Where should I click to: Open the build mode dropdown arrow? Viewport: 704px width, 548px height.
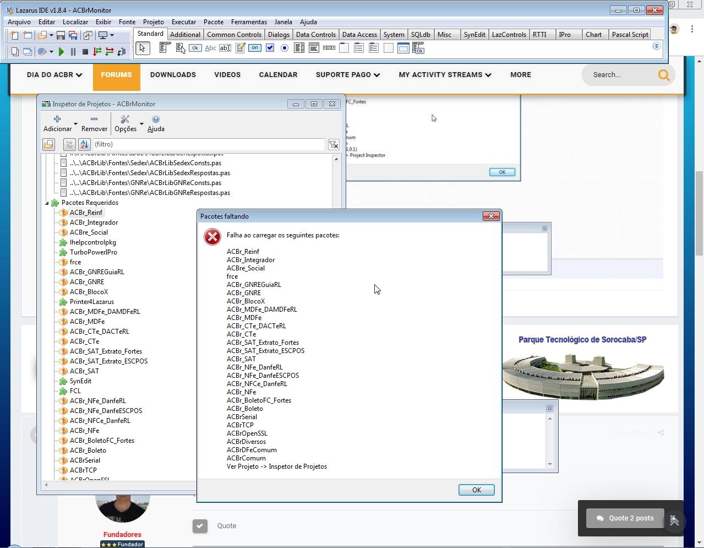[51, 52]
